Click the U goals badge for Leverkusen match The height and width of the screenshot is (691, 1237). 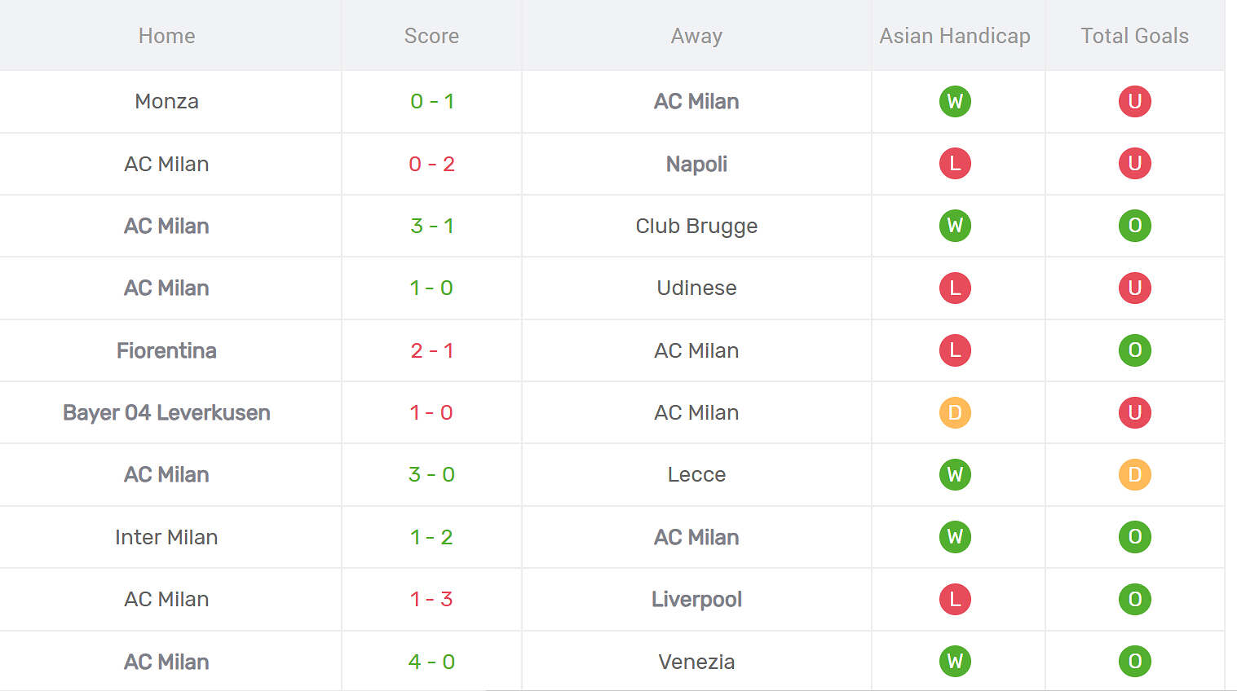click(x=1134, y=412)
